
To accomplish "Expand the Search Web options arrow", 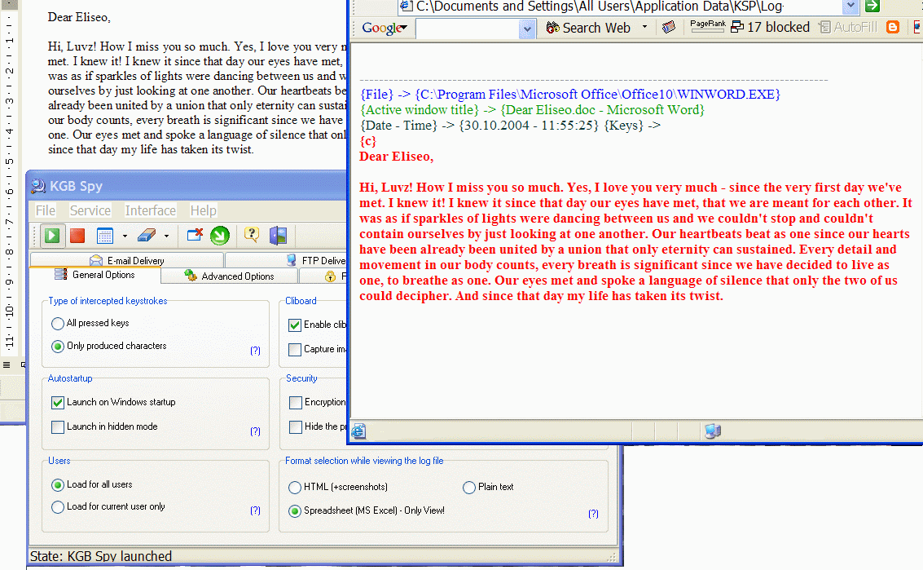I will [x=644, y=27].
